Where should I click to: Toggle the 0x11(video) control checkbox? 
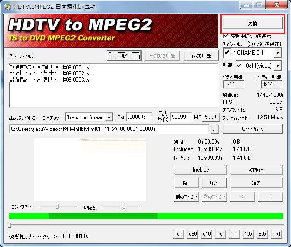240,65
